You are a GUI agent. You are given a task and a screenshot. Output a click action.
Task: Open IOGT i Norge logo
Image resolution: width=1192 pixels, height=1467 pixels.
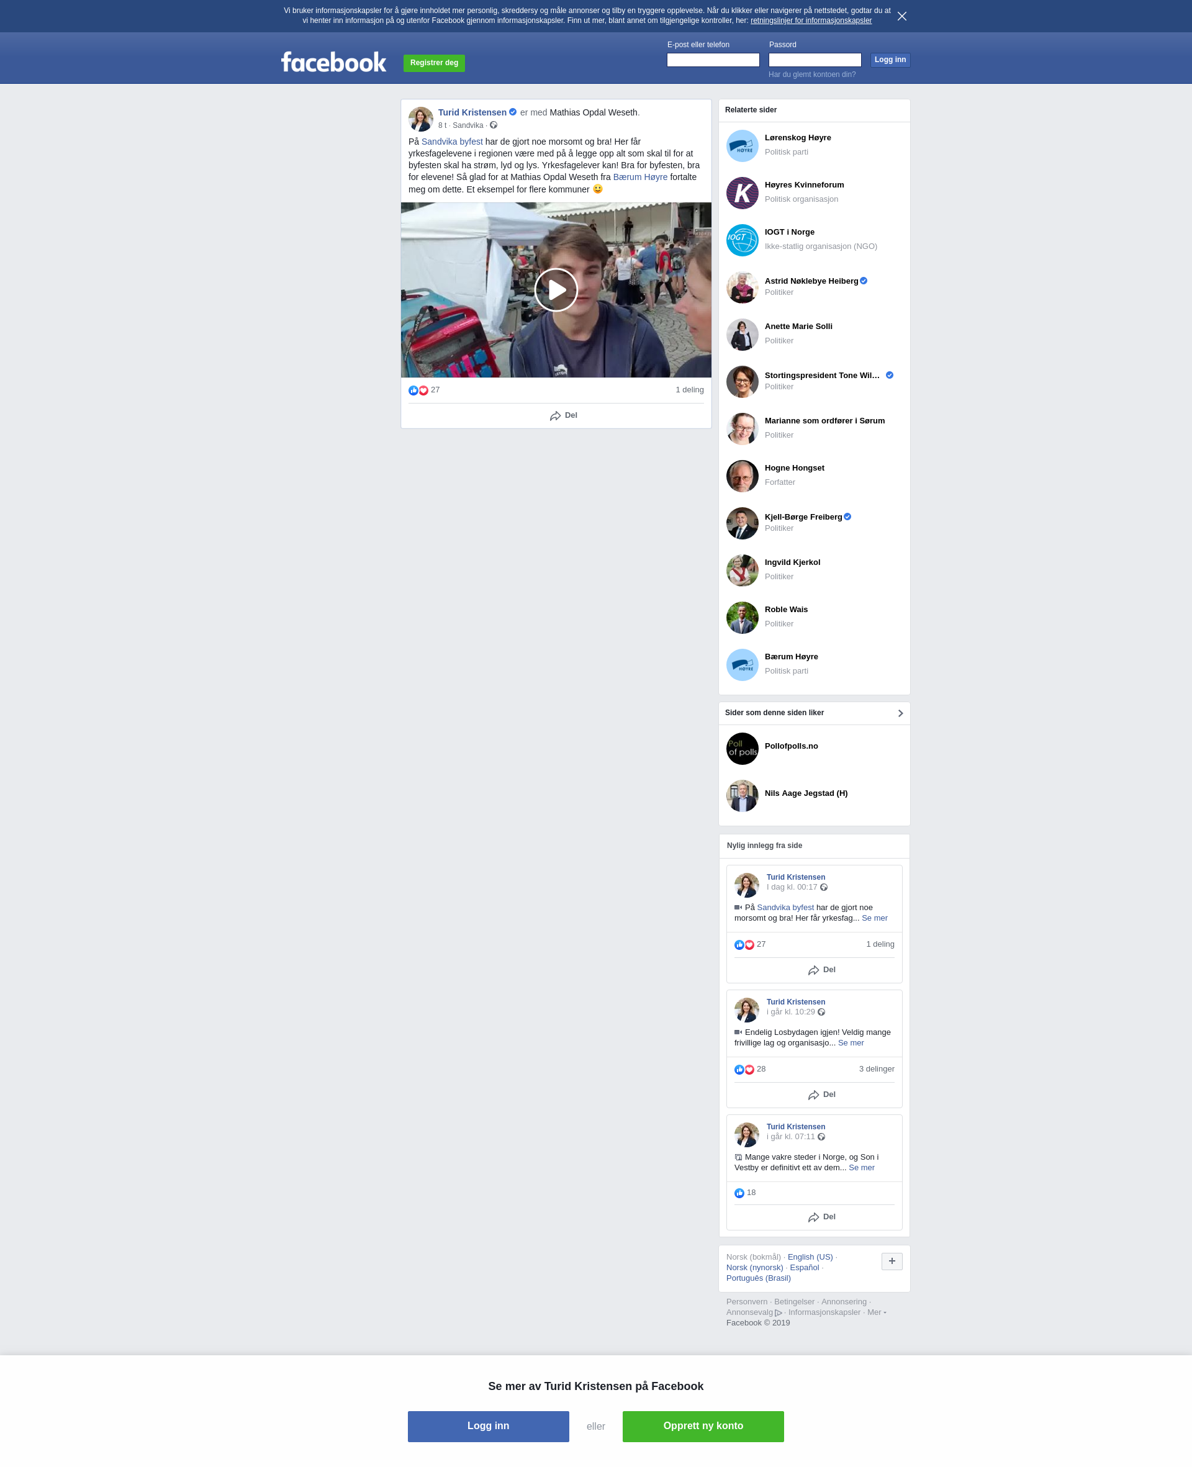tap(743, 240)
